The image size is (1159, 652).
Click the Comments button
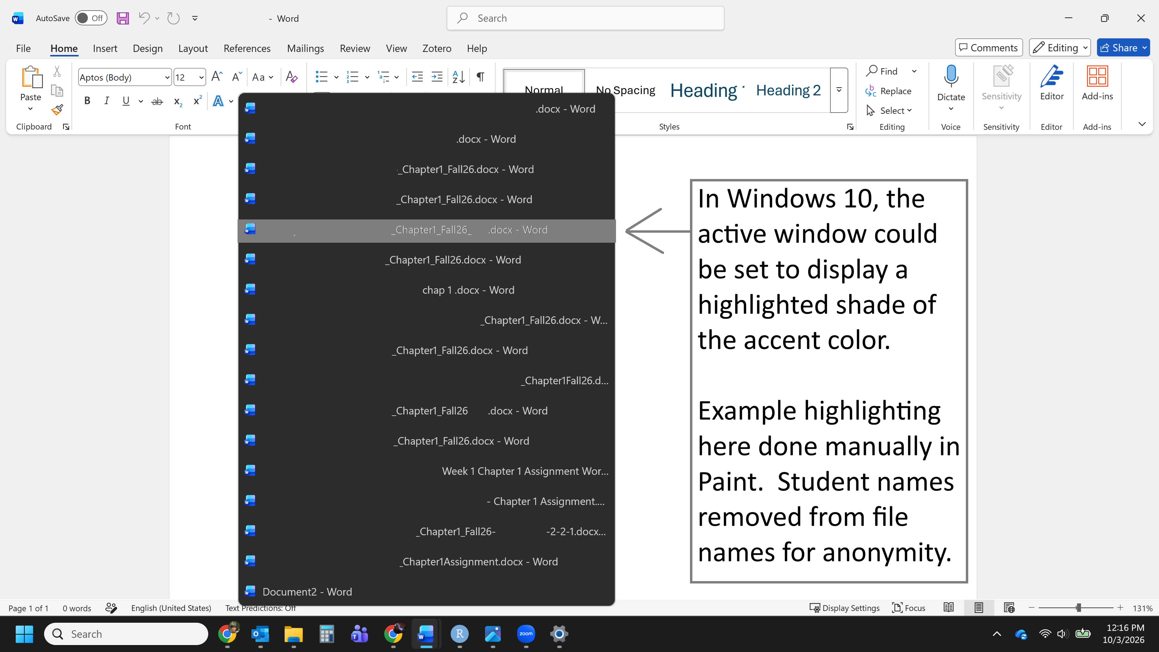click(988, 48)
